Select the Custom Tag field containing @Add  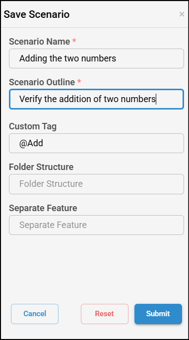(96, 143)
